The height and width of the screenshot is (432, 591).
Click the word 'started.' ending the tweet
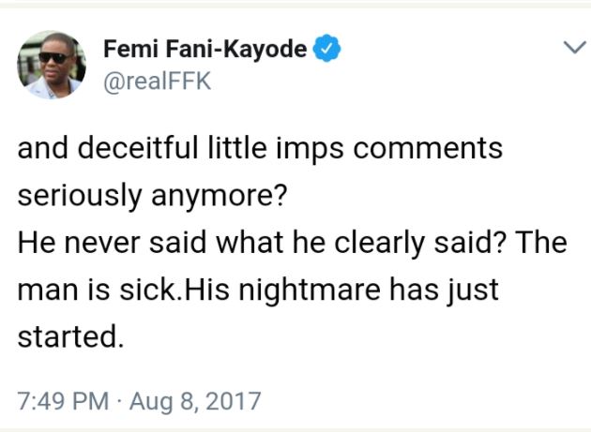[70, 335]
